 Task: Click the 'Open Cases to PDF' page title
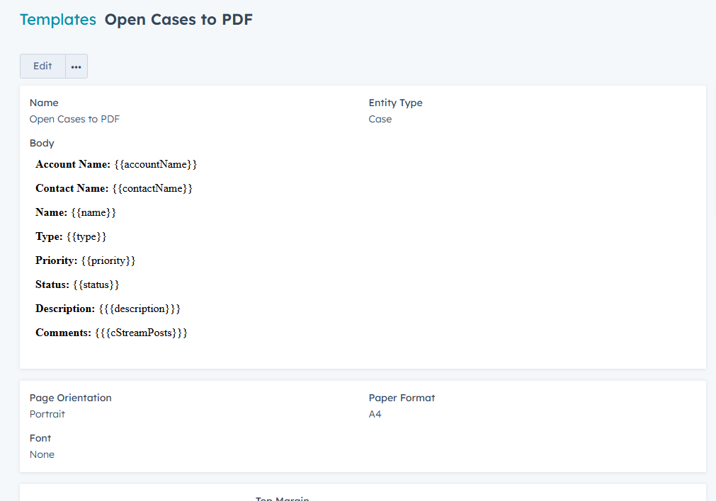point(178,20)
